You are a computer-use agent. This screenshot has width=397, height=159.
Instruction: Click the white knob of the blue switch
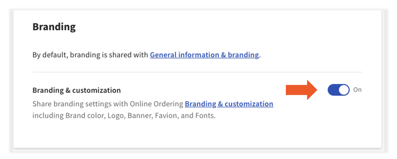[344, 90]
